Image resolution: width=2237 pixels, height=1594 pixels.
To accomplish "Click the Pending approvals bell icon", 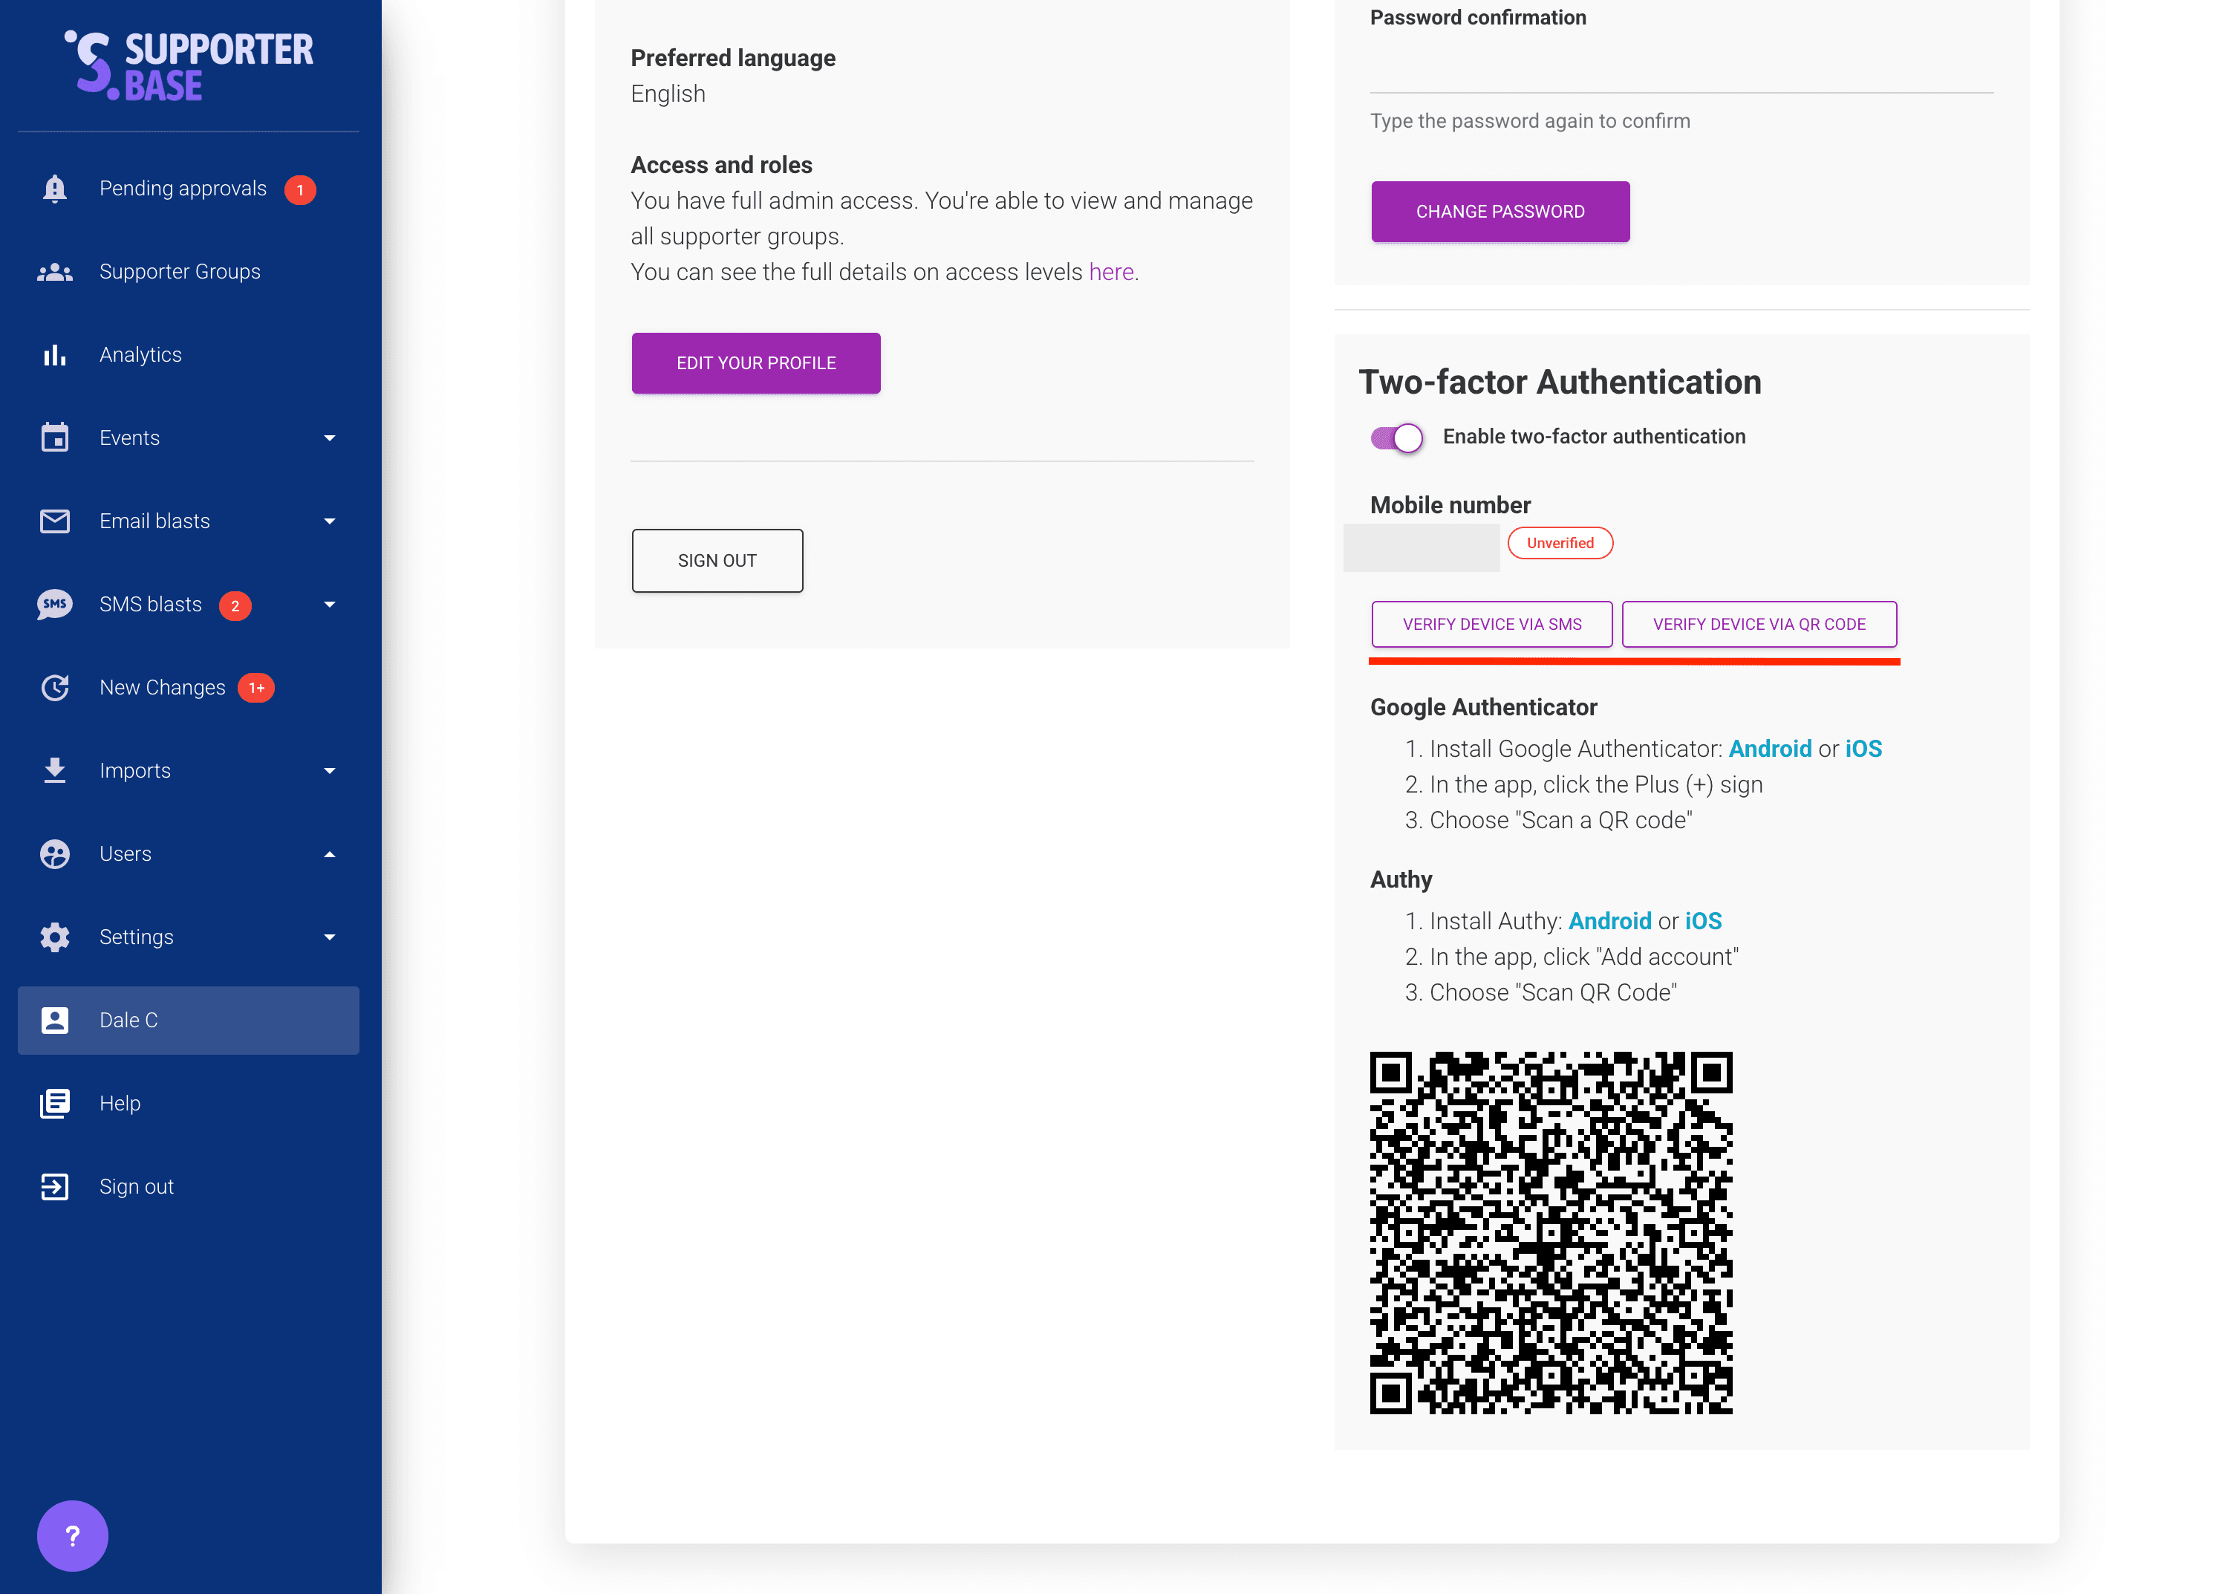I will click(55, 189).
